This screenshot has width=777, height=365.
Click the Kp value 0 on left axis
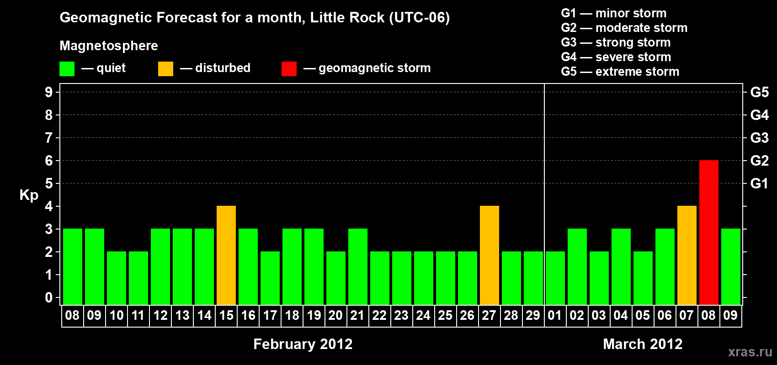[x=49, y=297]
